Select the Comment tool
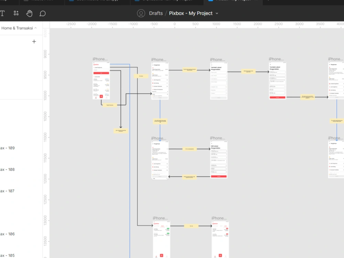Image resolution: width=344 pixels, height=258 pixels. click(x=43, y=14)
